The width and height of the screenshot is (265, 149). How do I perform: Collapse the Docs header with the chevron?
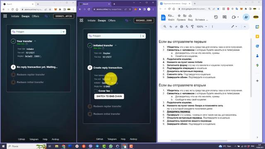coord(245,26)
